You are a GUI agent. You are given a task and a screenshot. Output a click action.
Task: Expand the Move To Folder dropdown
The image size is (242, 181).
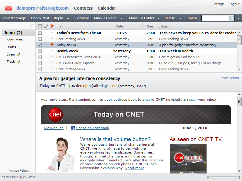[x=159, y=18]
